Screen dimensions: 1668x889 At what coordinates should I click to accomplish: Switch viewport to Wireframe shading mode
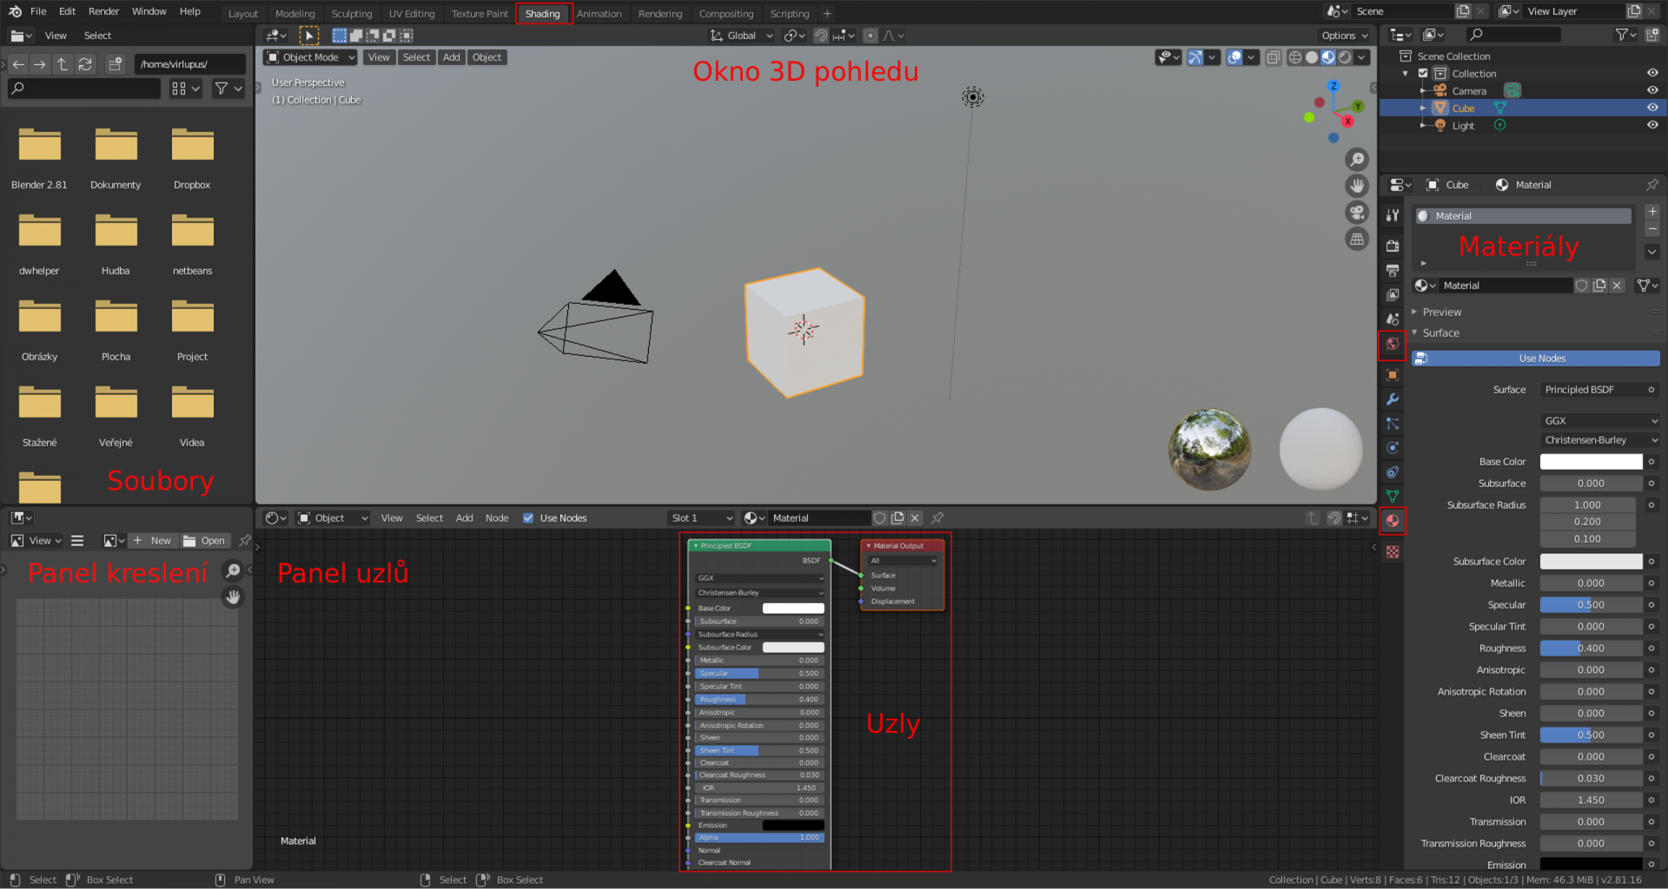click(1295, 57)
